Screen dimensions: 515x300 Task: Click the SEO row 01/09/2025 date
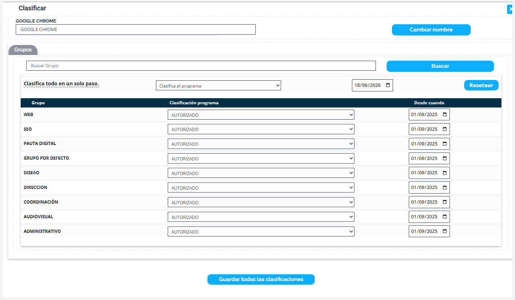[x=429, y=129]
